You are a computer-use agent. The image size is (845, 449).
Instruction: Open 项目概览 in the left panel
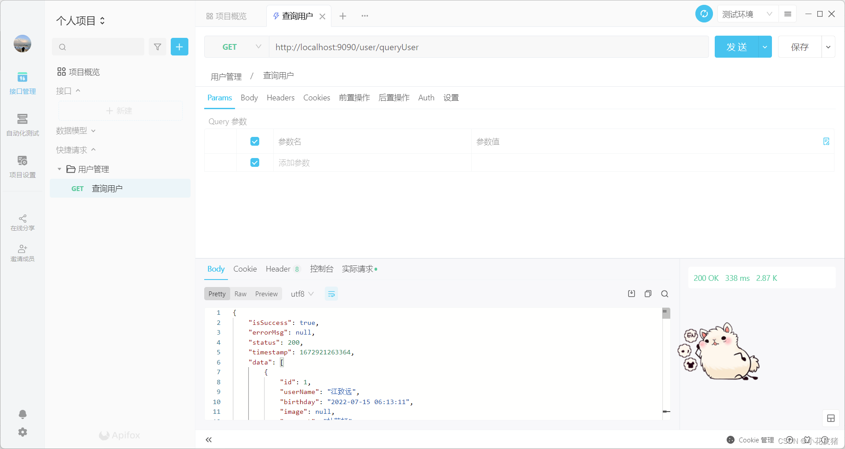coord(78,72)
